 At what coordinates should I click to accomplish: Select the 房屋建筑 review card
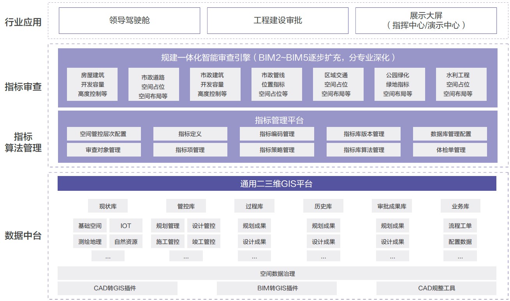pos(92,84)
